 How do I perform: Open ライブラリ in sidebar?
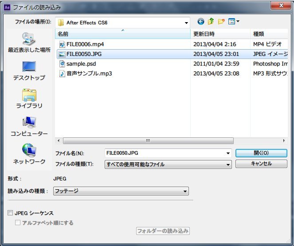pyautogui.click(x=29, y=99)
